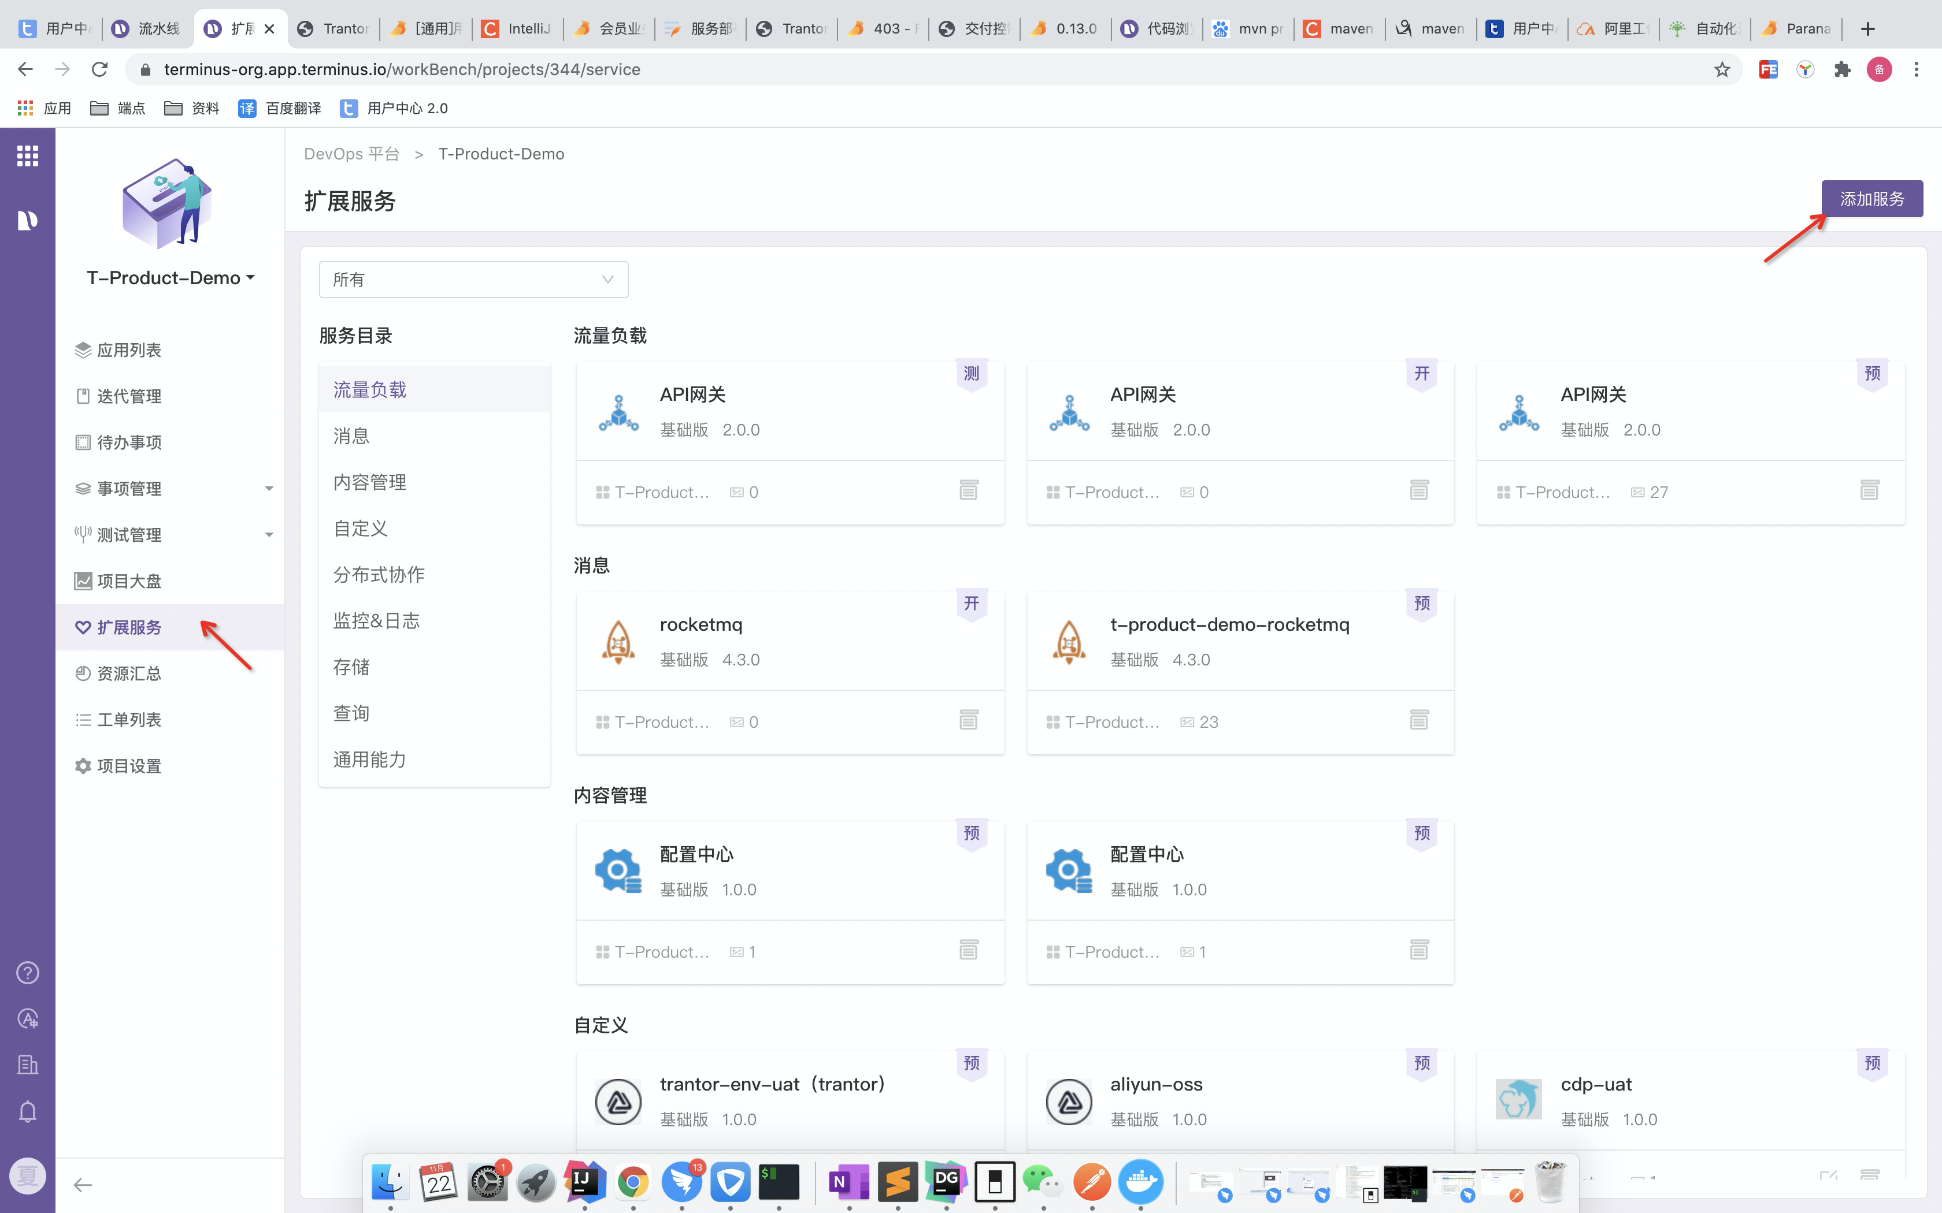Viewport: 1942px width, 1213px height.
Task: Open the 用户中心 2.0 bookmark
Action: (394, 109)
